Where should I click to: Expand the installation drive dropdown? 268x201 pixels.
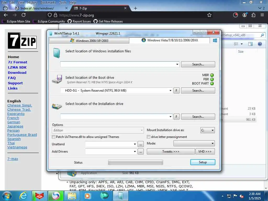point(170,116)
